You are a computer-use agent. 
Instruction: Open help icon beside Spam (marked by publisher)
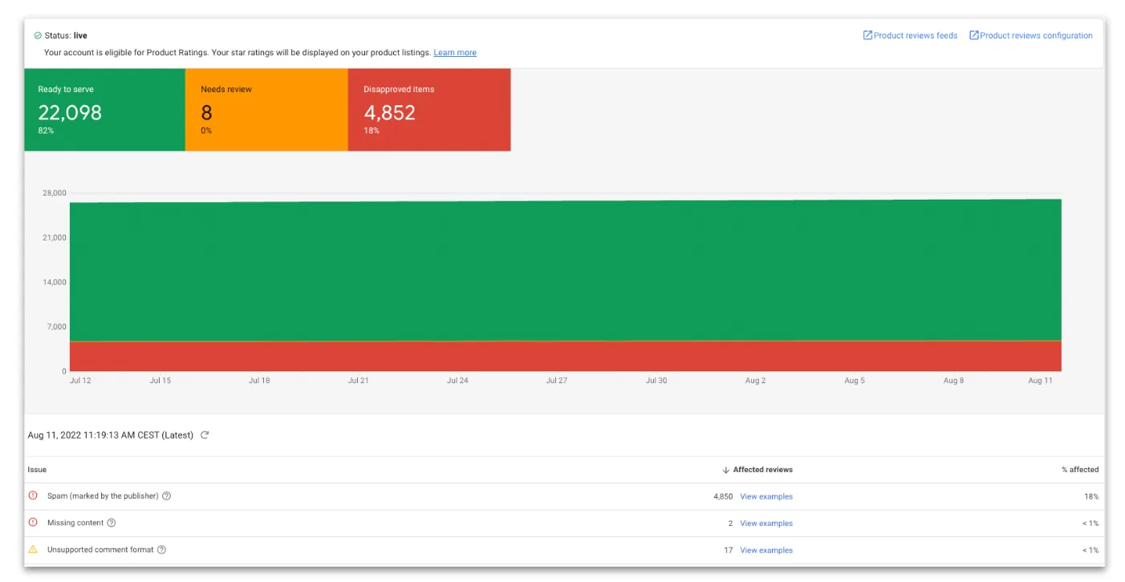coord(167,496)
